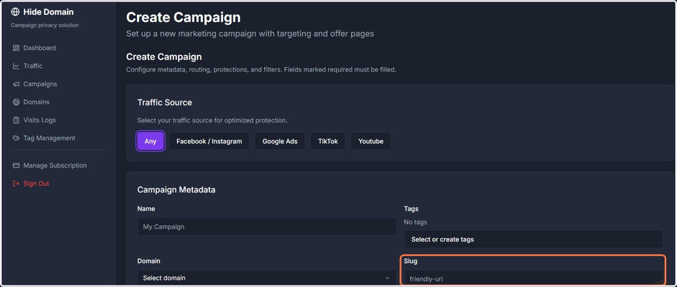Select Any traffic source
Image resolution: width=677 pixels, height=287 pixels.
point(151,141)
